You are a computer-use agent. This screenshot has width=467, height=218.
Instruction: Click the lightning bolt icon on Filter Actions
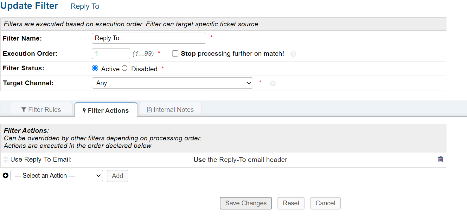coord(84,111)
